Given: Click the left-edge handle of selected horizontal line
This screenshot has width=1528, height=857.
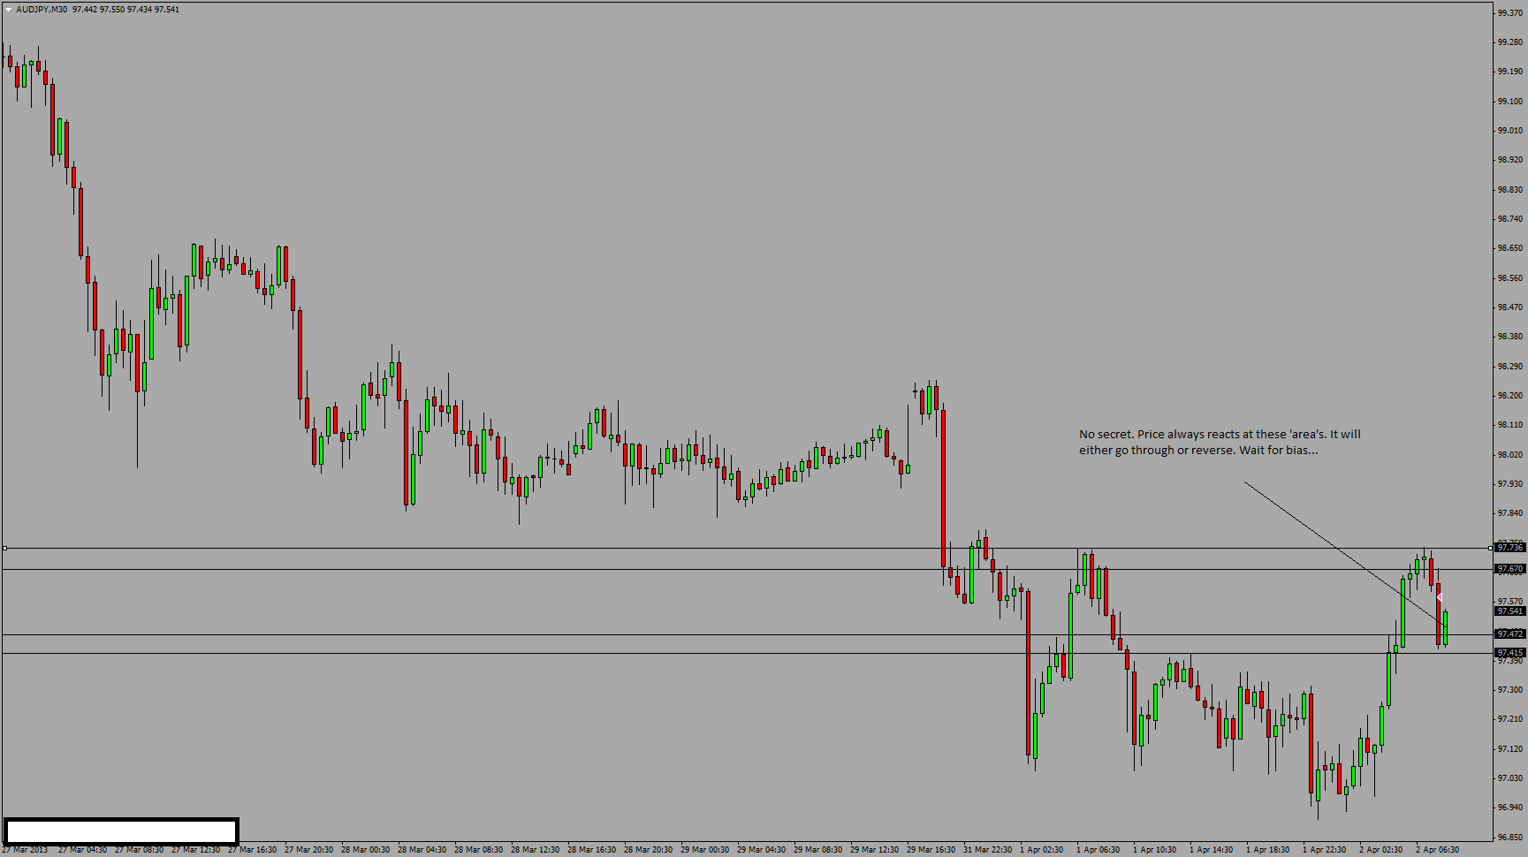Looking at the screenshot, I should coord(4,548).
